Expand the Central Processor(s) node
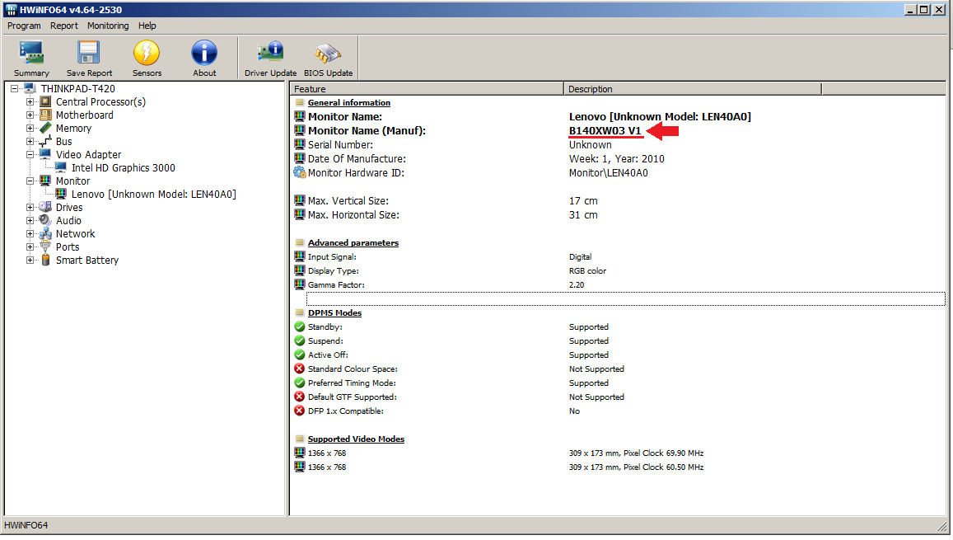This screenshot has height=540, width=953. 30,101
